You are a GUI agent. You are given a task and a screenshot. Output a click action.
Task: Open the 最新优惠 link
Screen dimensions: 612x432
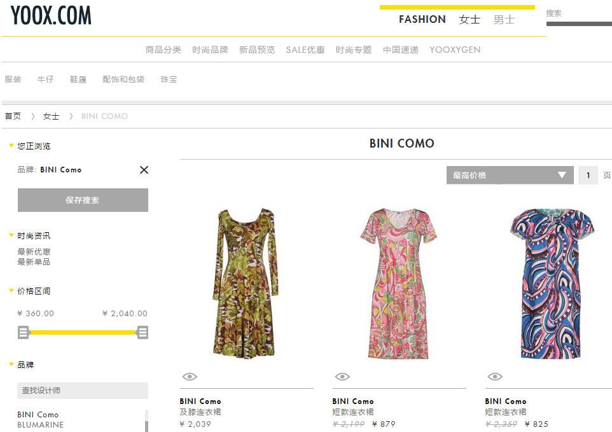tap(34, 252)
